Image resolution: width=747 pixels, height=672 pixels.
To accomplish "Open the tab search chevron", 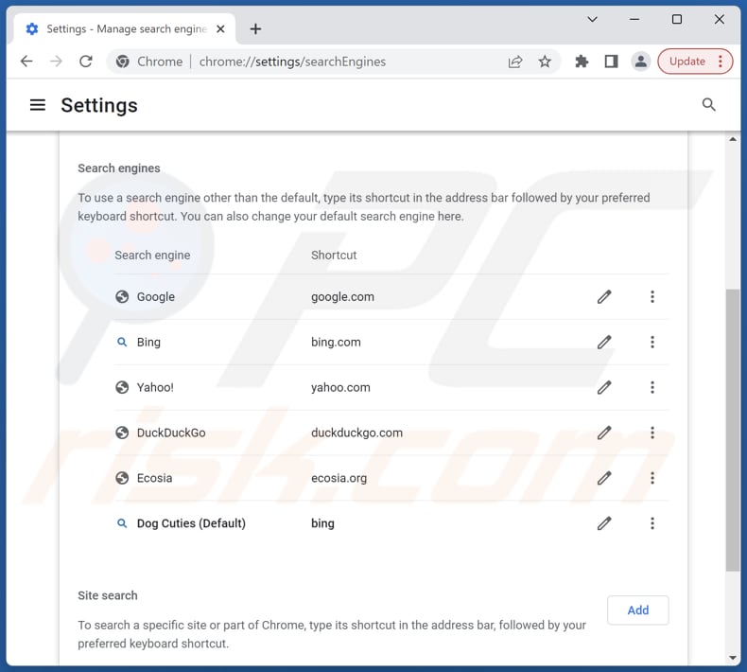I will coord(592,20).
